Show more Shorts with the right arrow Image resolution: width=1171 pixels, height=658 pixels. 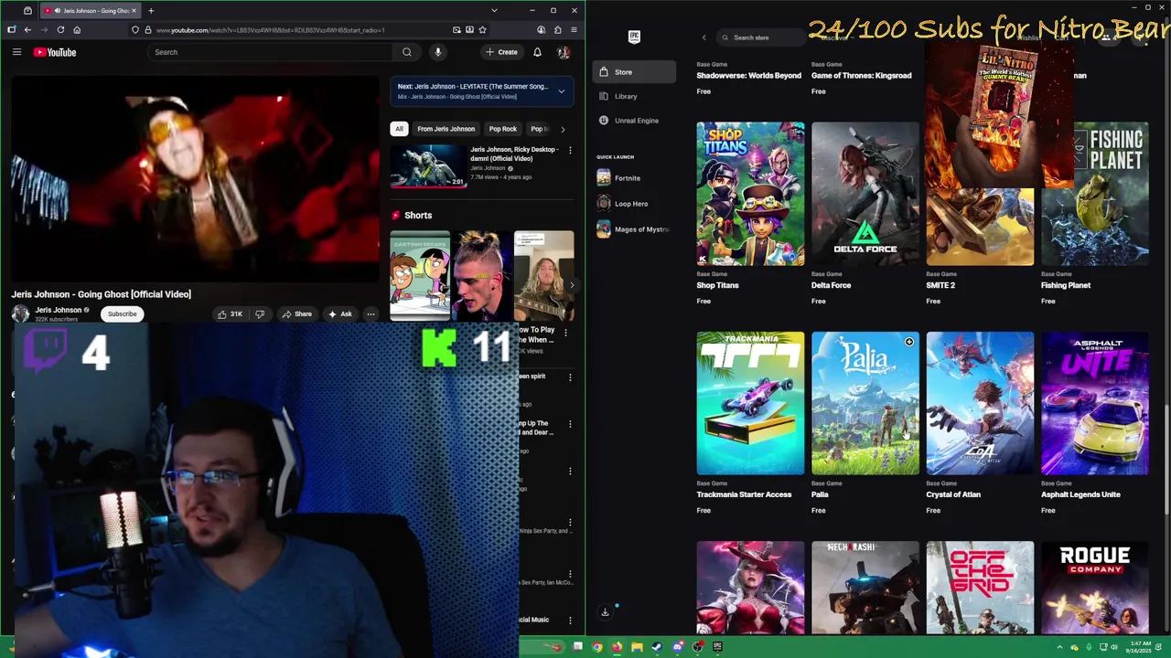click(572, 285)
